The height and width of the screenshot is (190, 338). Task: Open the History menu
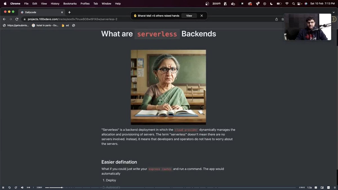[55, 4]
